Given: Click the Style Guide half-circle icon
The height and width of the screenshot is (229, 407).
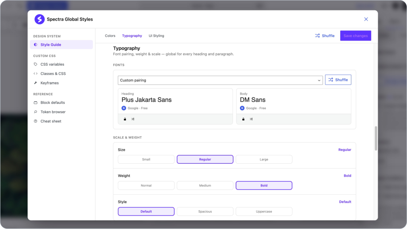Looking at the screenshot, I should (x=35, y=45).
